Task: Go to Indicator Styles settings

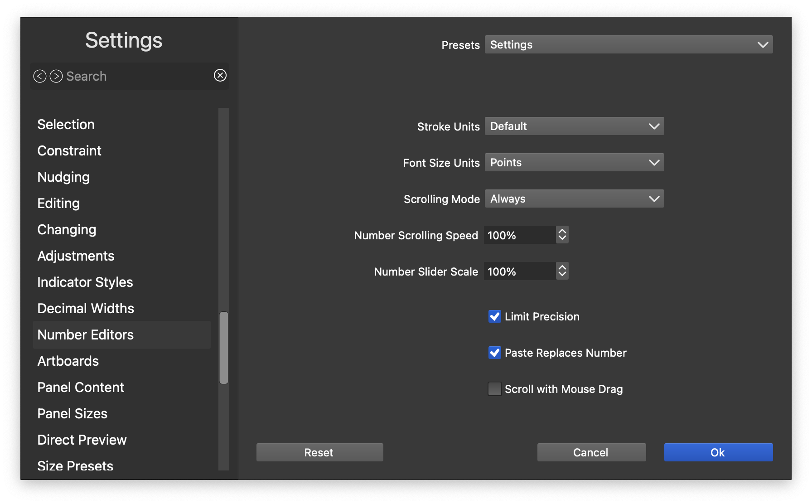Action: [x=85, y=282]
